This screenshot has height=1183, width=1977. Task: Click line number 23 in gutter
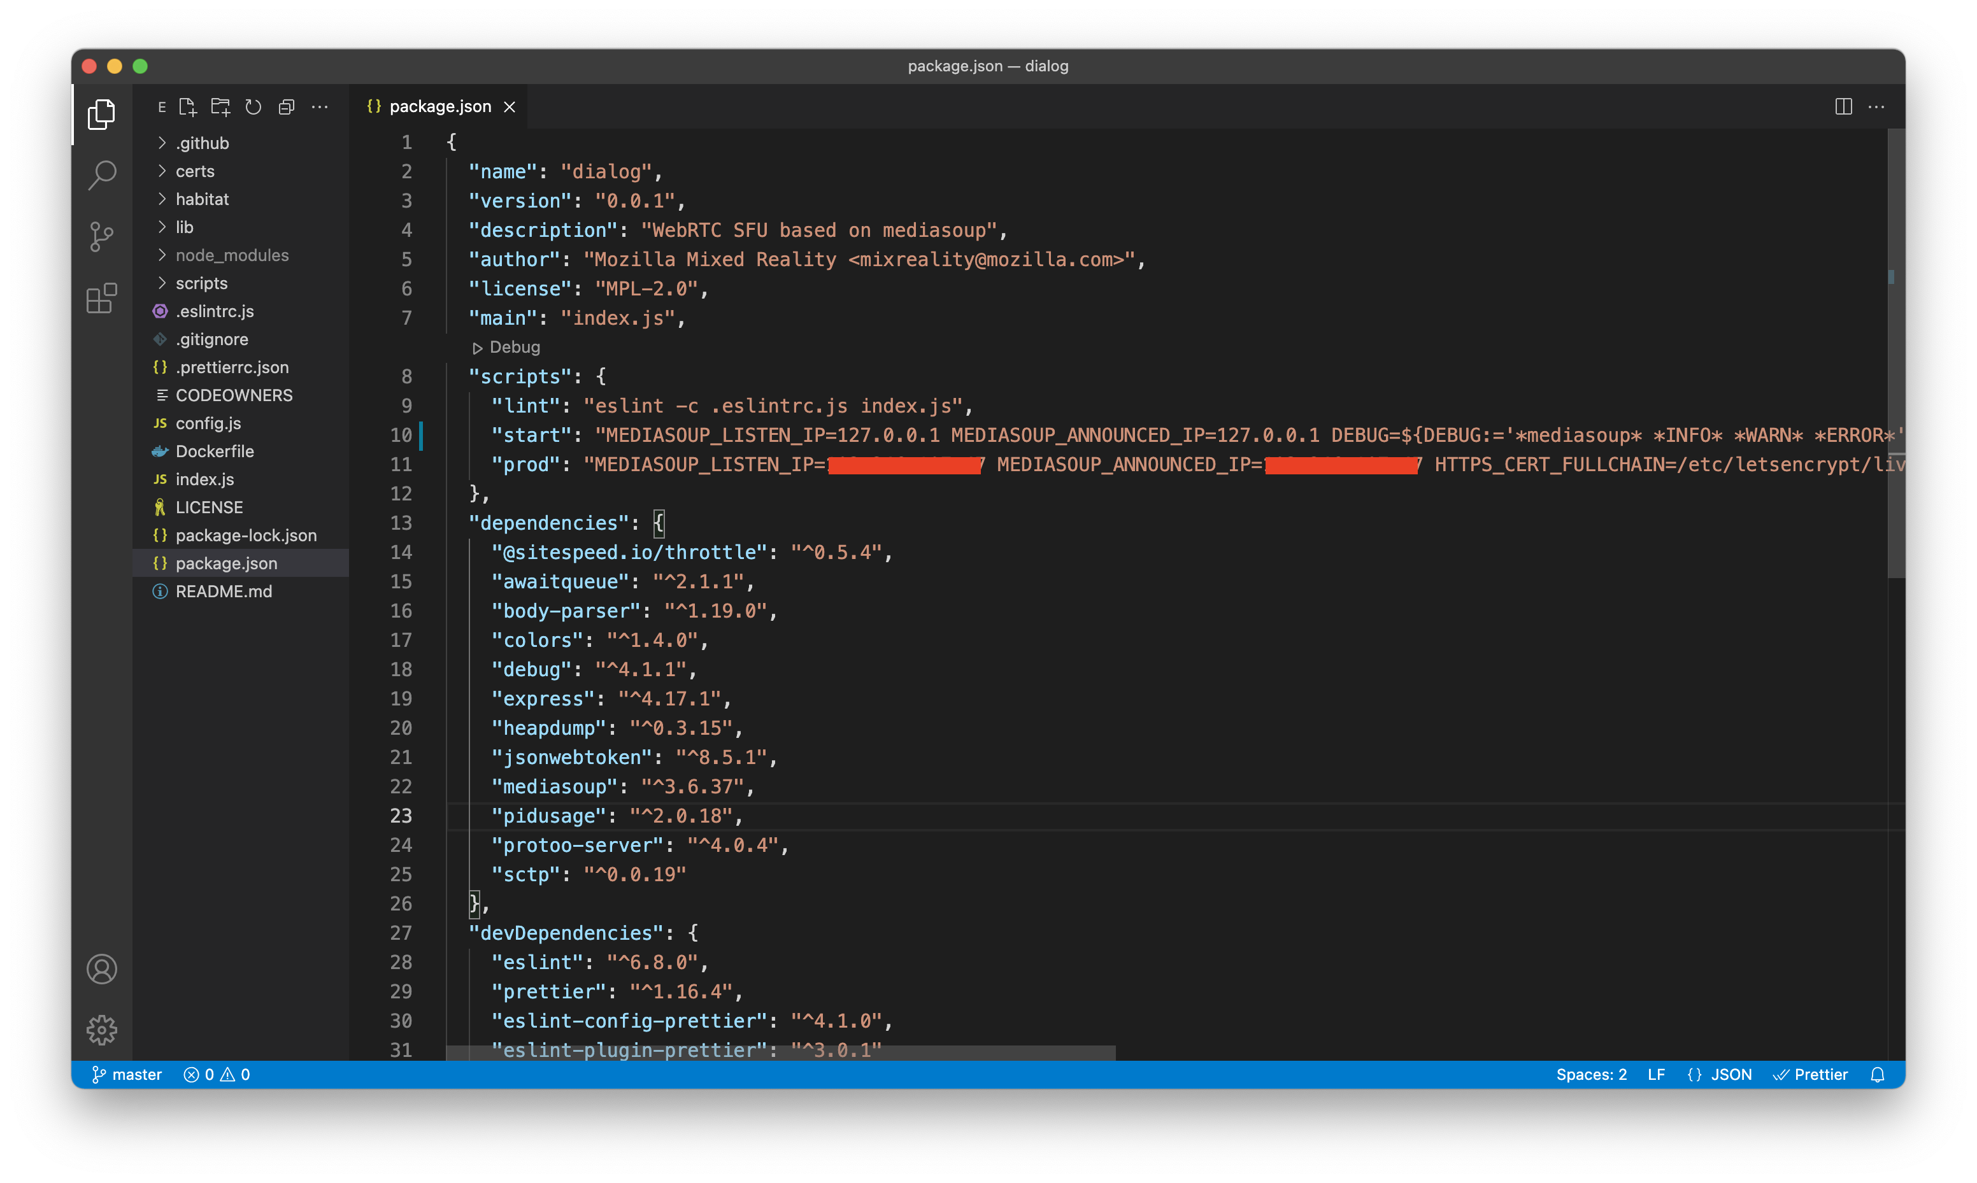(401, 816)
